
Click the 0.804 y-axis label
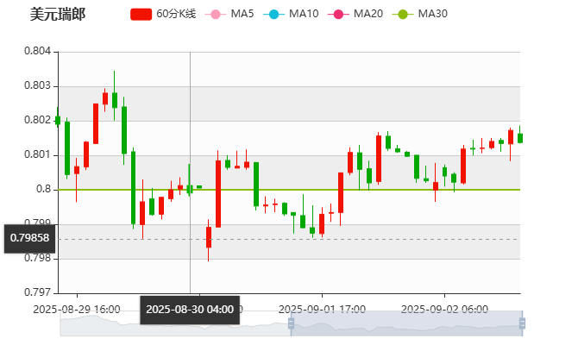[37, 52]
